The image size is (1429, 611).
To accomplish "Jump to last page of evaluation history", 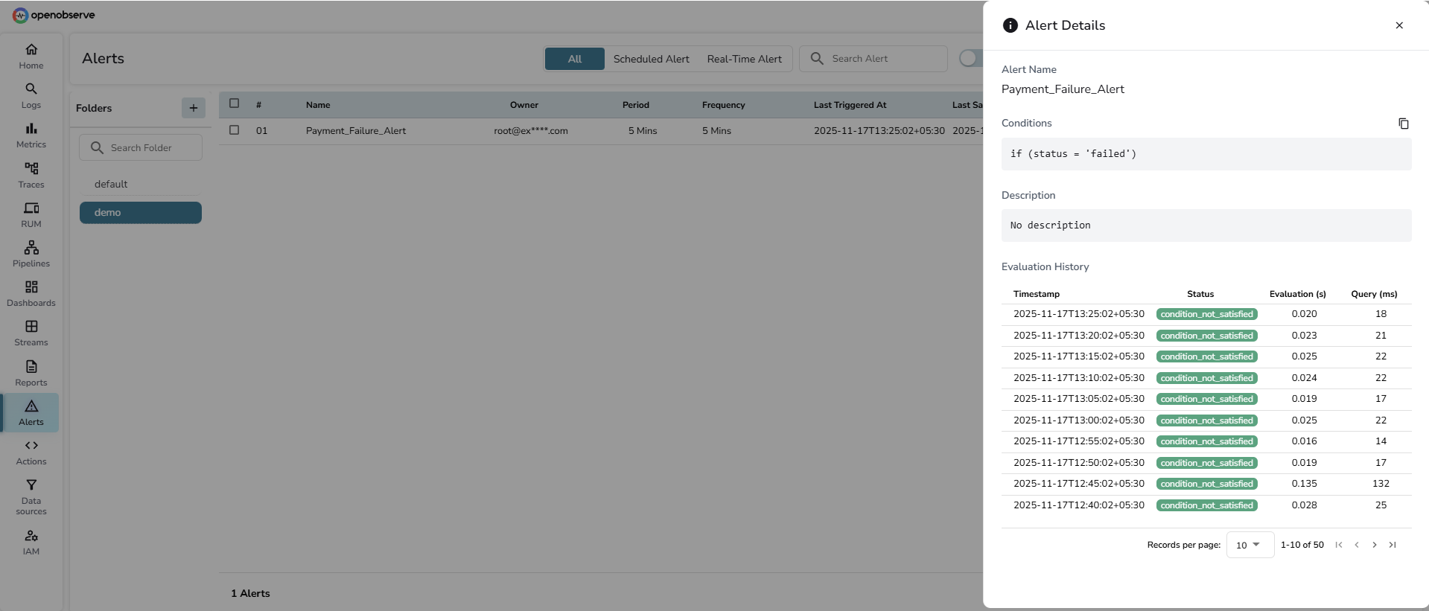I will (x=1393, y=545).
